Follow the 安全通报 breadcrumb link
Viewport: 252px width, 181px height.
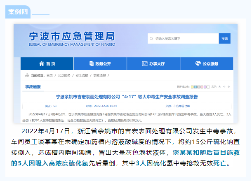[x=82, y=75]
